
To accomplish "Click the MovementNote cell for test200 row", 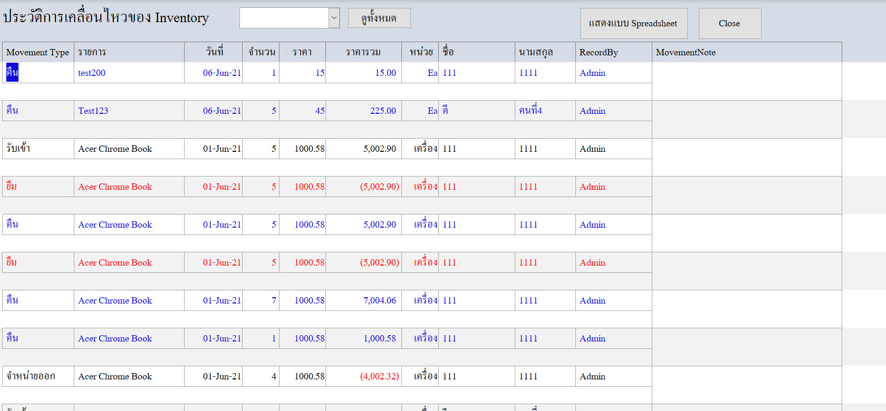I will 746,81.
